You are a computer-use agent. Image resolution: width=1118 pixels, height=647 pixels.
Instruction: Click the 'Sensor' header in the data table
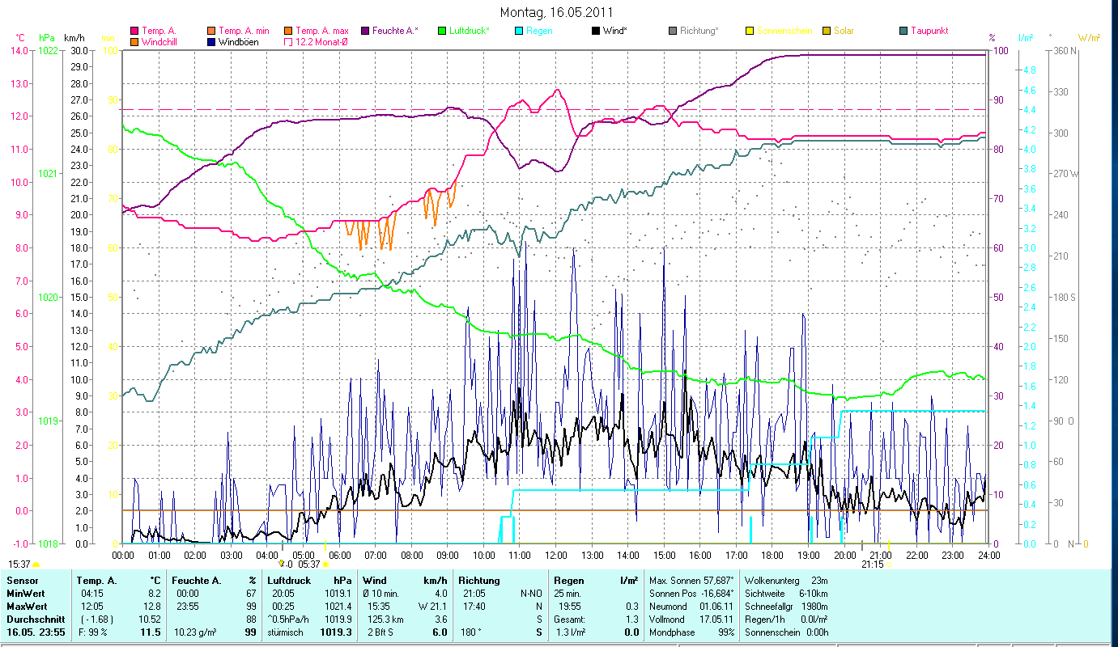[x=21, y=581]
